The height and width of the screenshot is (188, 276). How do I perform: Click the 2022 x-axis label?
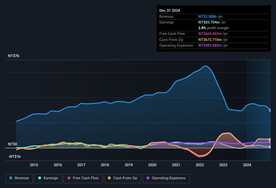coord(200,165)
